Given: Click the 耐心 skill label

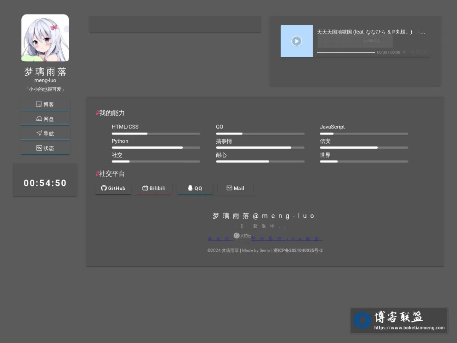Looking at the screenshot, I should tap(221, 155).
